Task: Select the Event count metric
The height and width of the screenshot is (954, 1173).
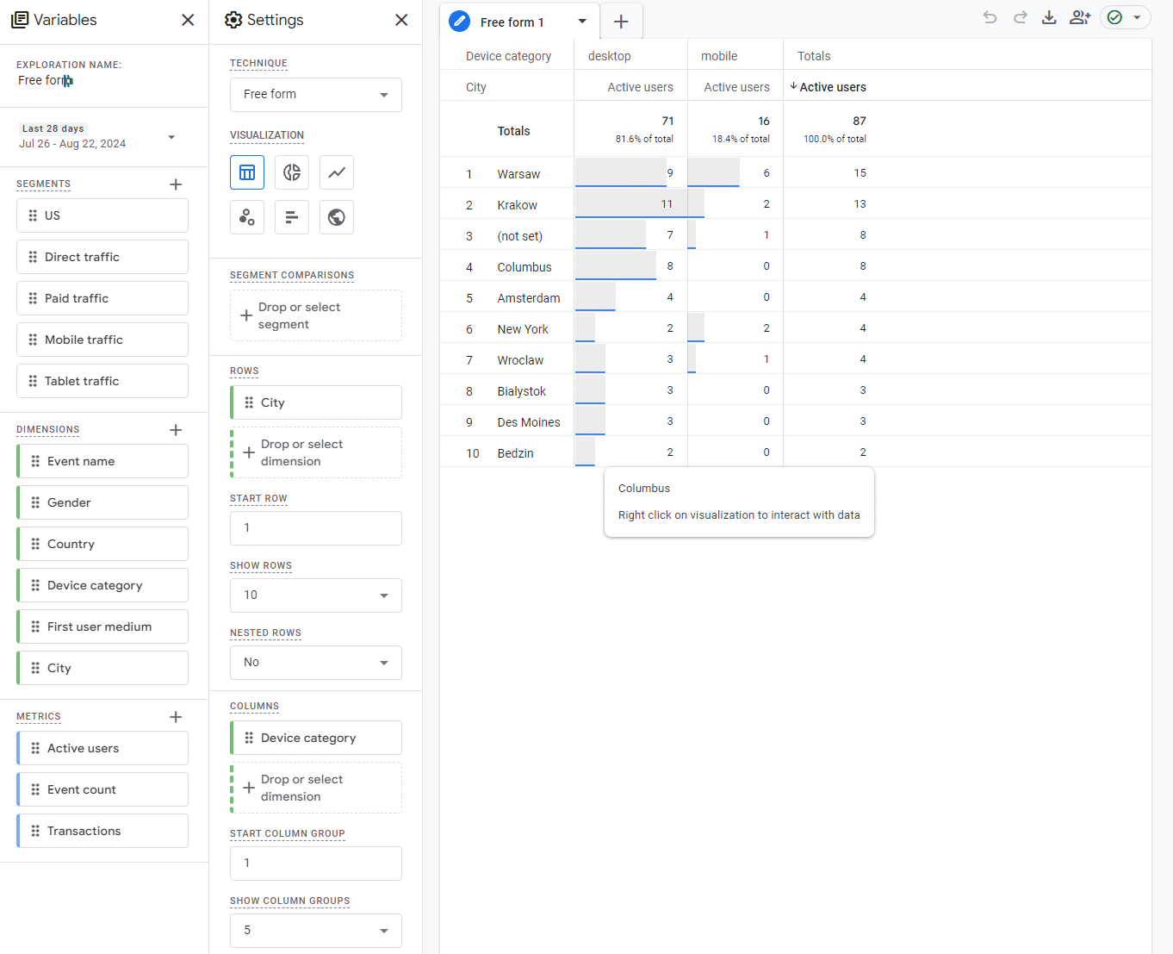Action: 102,789
